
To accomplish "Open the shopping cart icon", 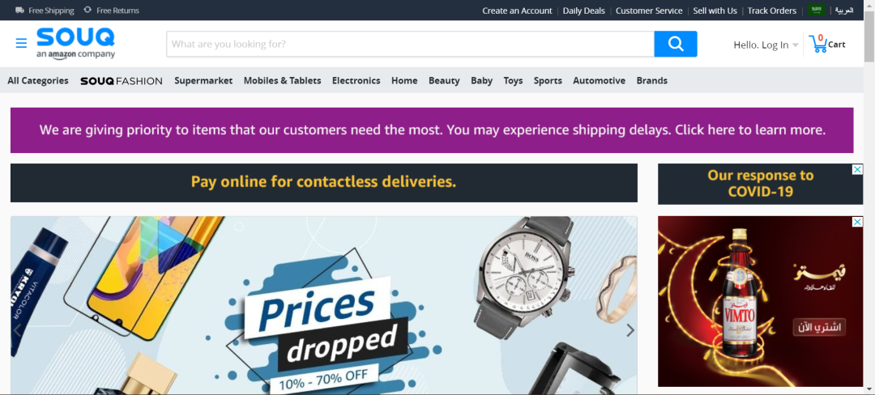I will point(818,44).
